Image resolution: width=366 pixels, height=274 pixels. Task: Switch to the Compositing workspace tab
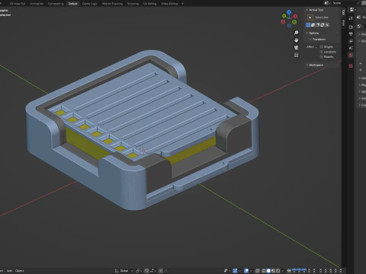[x=56, y=4]
